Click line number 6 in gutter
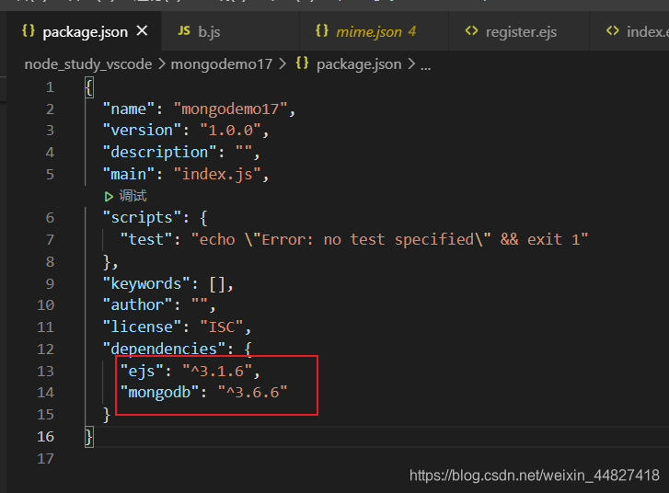The width and height of the screenshot is (669, 493). click(x=50, y=218)
